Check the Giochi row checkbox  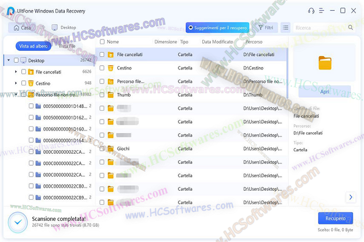pos(102,148)
